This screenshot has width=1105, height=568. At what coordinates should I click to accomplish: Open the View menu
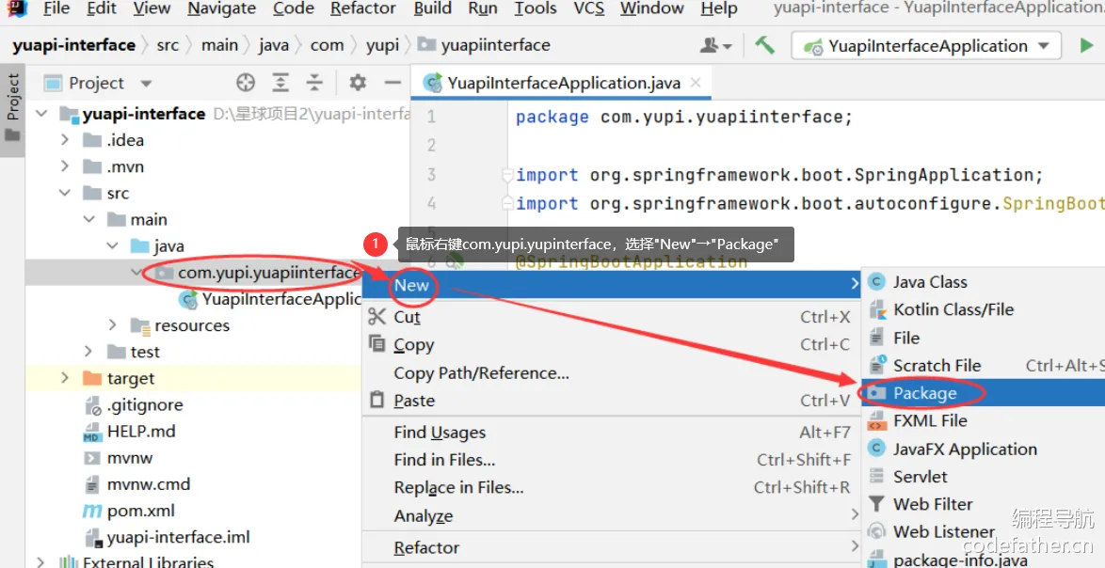point(152,8)
